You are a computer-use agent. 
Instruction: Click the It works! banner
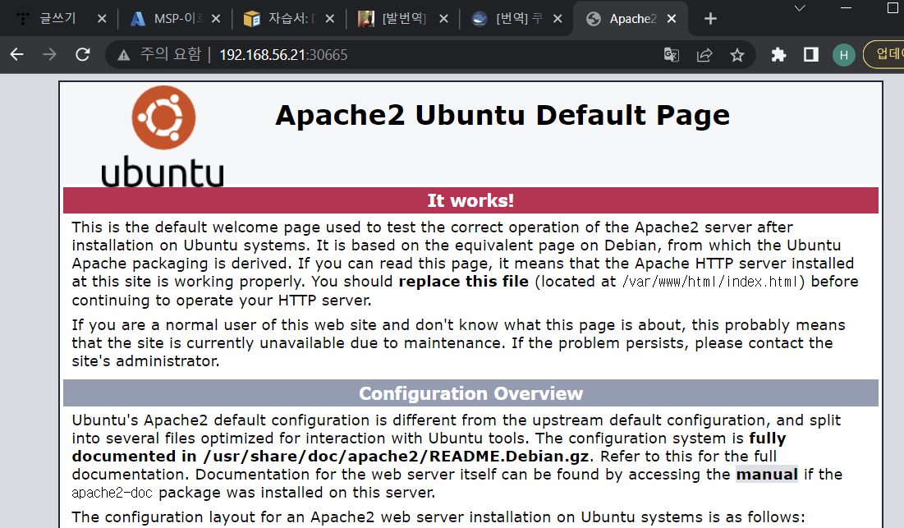pyautogui.click(x=470, y=200)
